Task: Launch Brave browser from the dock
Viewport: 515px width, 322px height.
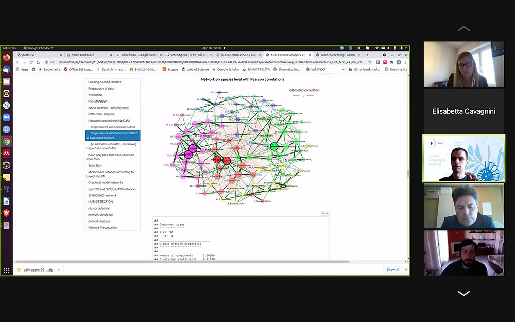Action: pyautogui.click(x=6, y=213)
